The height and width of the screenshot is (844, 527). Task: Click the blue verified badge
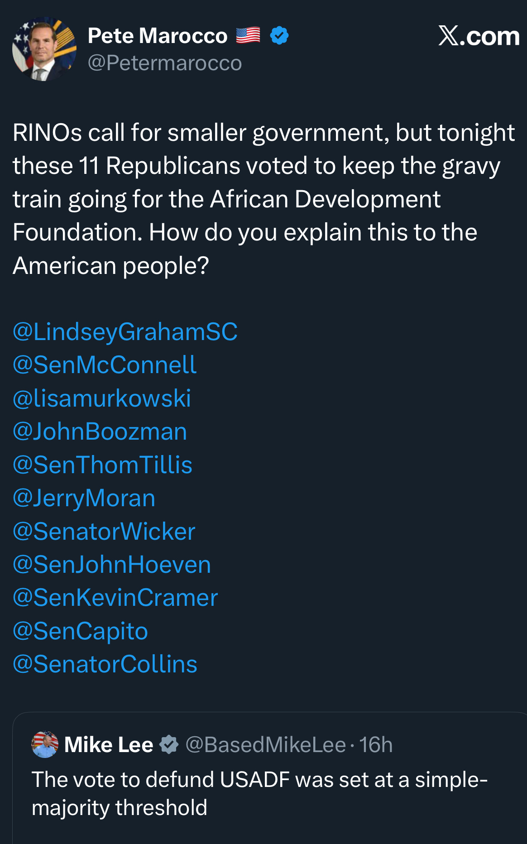[x=279, y=35]
